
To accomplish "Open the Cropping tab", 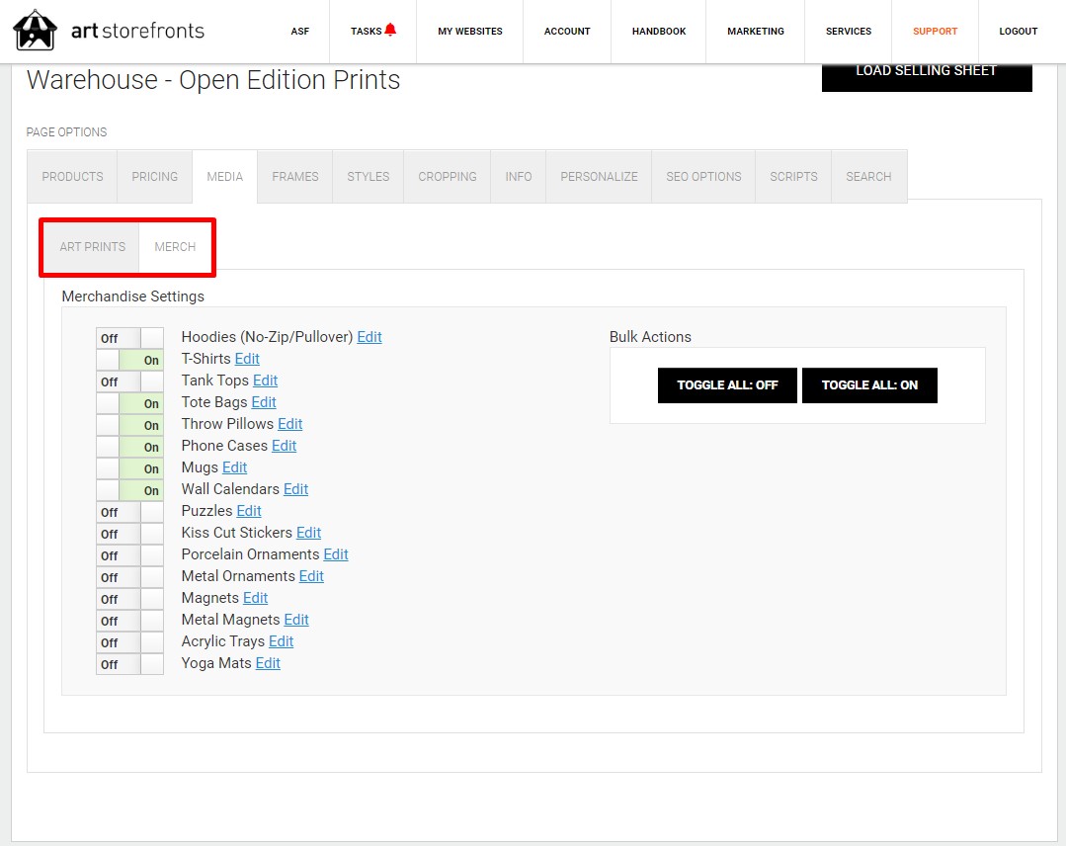I will pos(448,177).
